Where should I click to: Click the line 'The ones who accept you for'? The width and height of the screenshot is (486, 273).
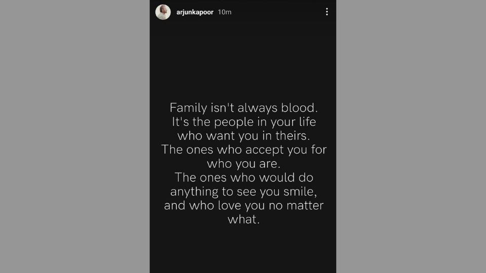(244, 150)
